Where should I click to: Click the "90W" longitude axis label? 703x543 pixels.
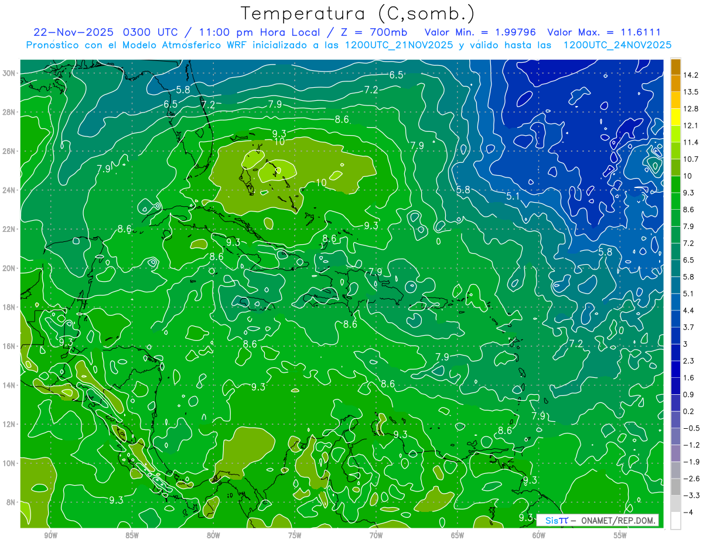pos(50,536)
